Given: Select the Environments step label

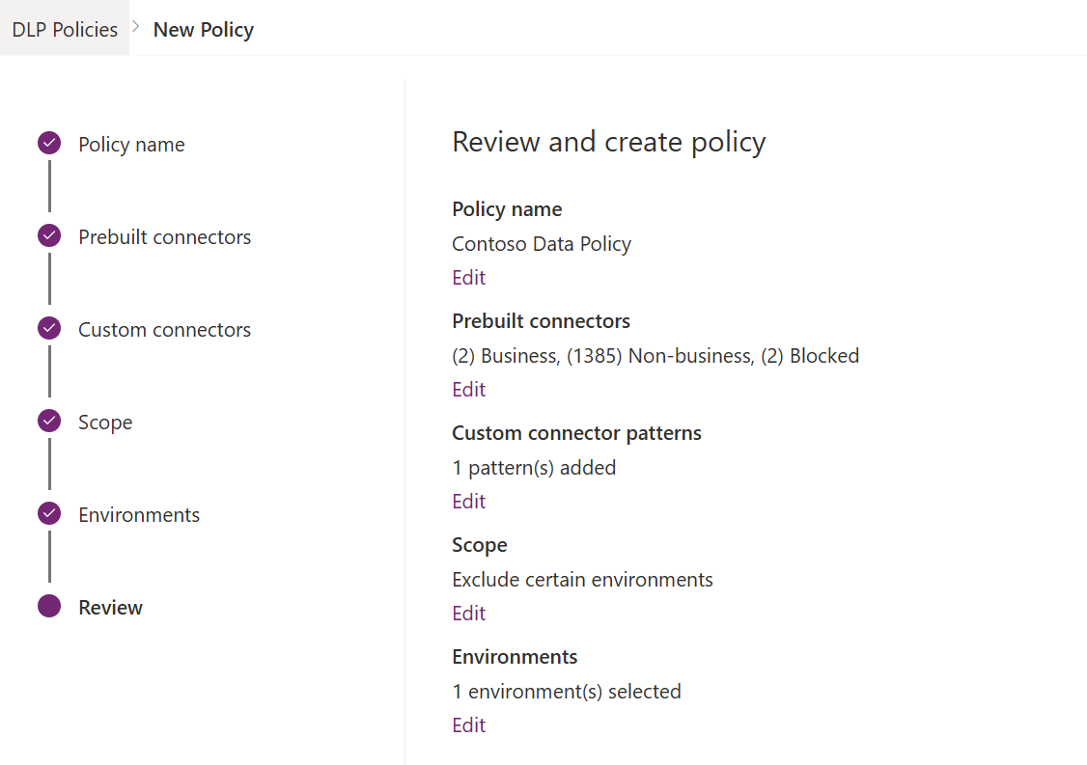Looking at the screenshot, I should point(139,514).
